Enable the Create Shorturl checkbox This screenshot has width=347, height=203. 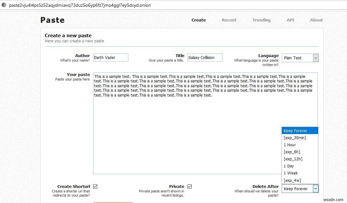(95, 186)
